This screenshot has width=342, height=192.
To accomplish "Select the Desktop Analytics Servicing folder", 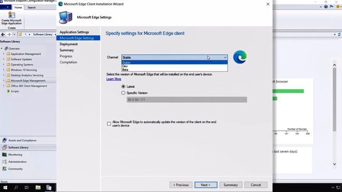I will coord(27,75).
